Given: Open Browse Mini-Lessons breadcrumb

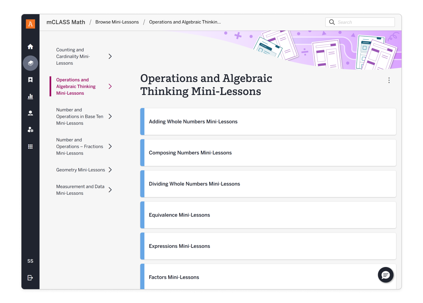Looking at the screenshot, I should [117, 22].
